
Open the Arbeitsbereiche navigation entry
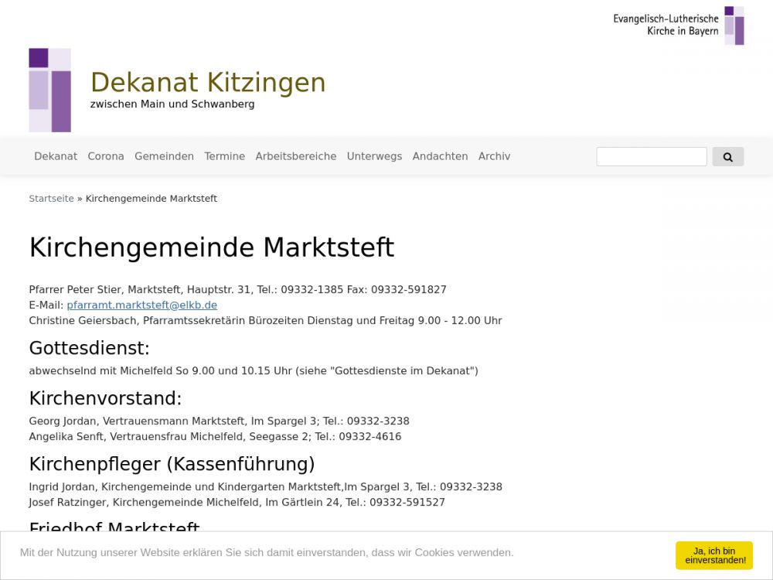[x=296, y=156]
